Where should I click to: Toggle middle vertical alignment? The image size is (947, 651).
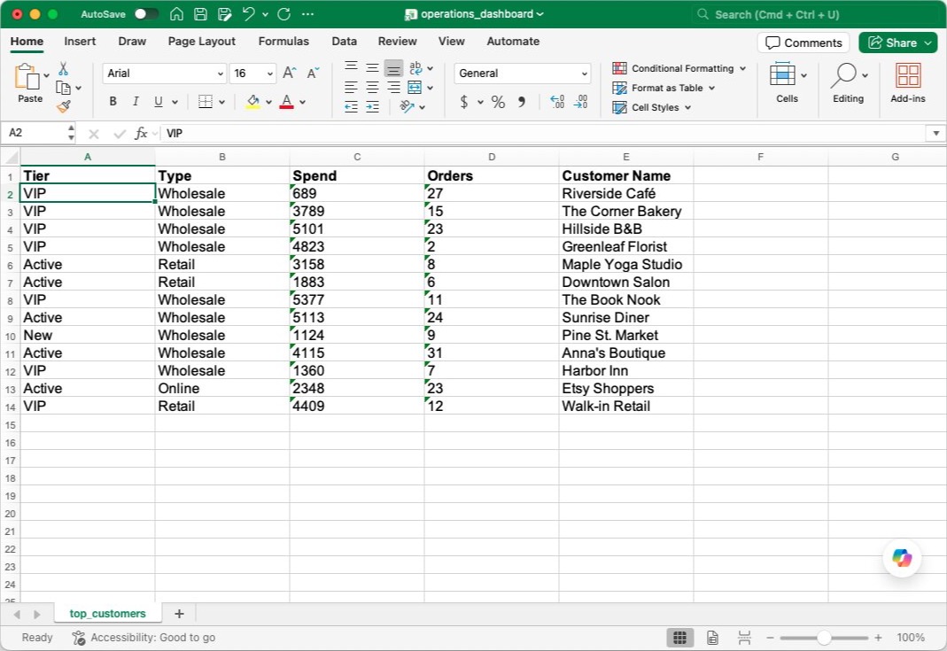click(373, 67)
